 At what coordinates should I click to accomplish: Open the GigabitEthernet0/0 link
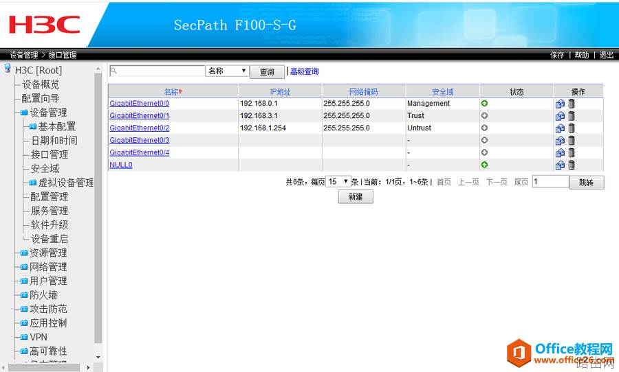click(x=140, y=103)
